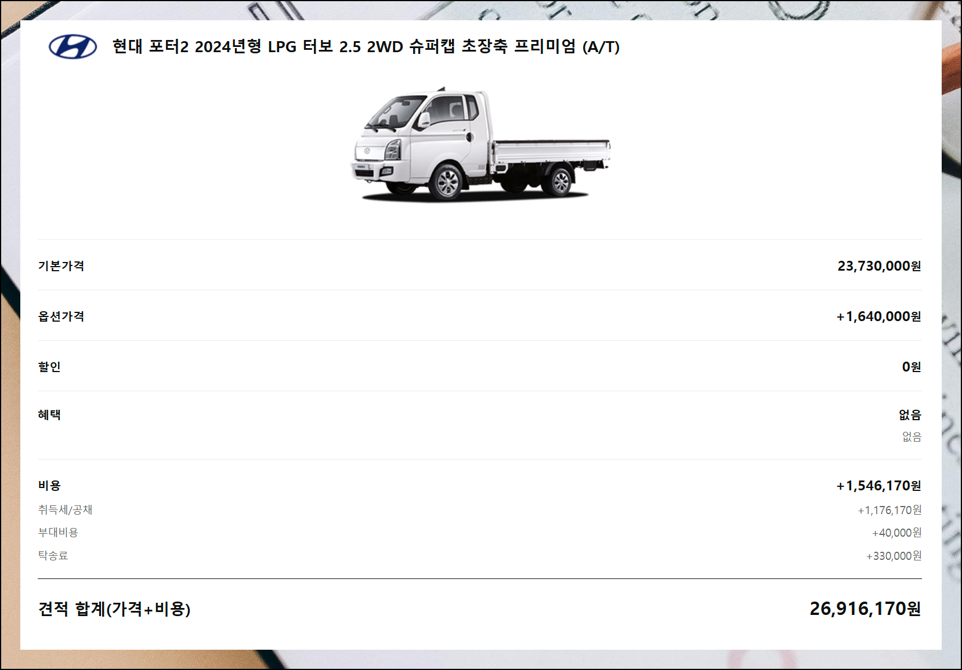Click the incidental cost +40,000원
The width and height of the screenshot is (962, 670).
click(896, 533)
